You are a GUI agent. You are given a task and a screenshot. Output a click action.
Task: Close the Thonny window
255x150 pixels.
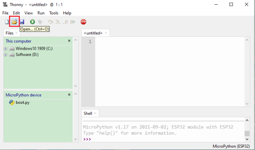(246, 5)
